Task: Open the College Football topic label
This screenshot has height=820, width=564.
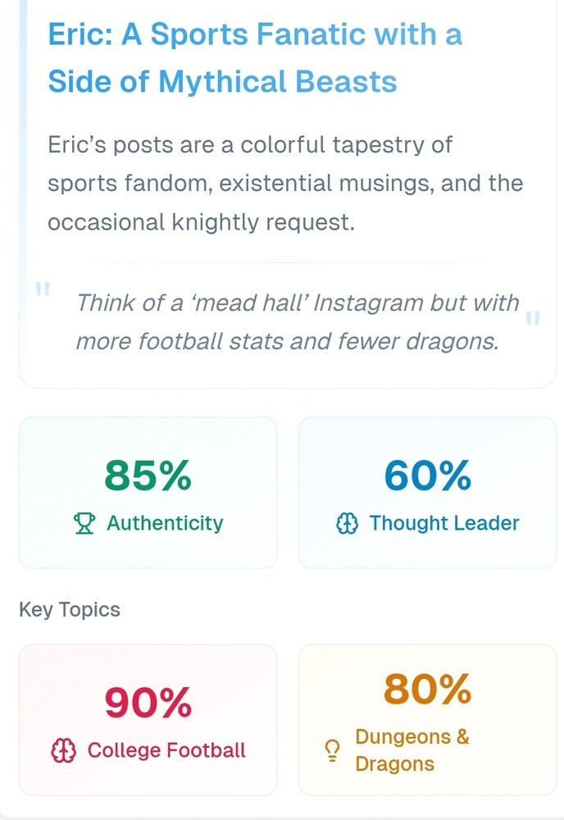Action: (166, 749)
